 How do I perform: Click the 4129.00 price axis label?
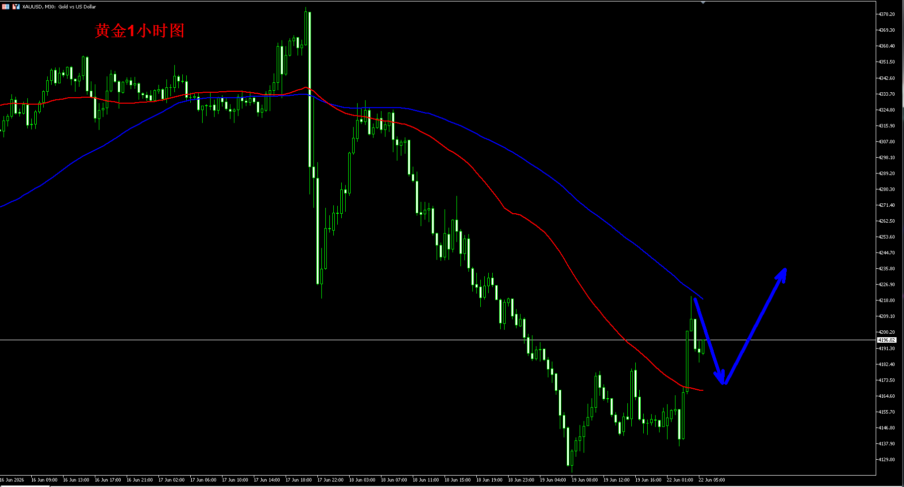tap(887, 460)
